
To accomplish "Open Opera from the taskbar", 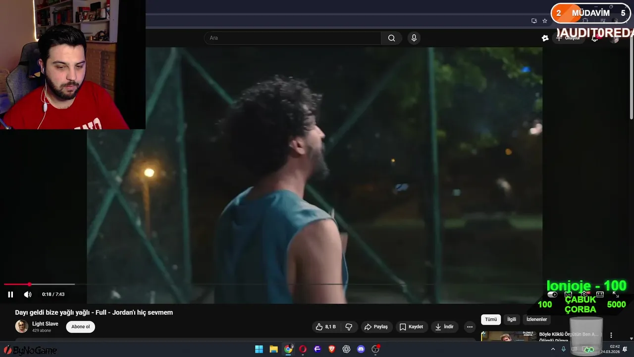I will pyautogui.click(x=303, y=349).
